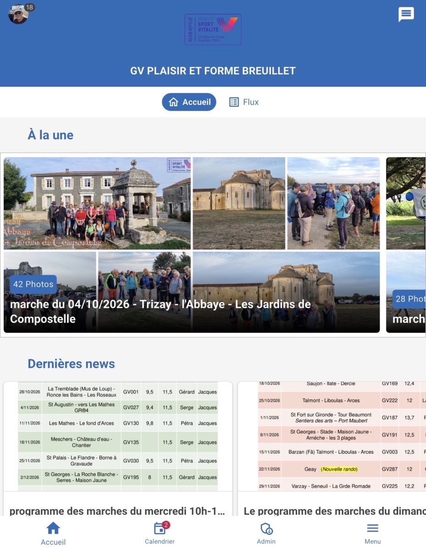Click the Talmont - Liboulas - Arces row
This screenshot has width=426, height=551.
(x=342, y=400)
